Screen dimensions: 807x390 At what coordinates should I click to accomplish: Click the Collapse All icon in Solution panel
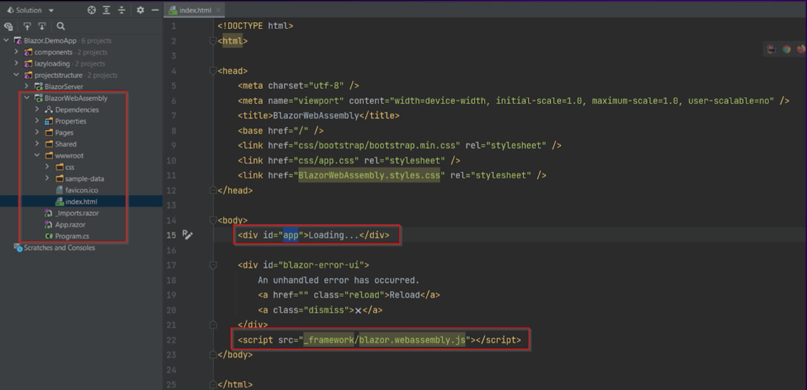[x=121, y=10]
